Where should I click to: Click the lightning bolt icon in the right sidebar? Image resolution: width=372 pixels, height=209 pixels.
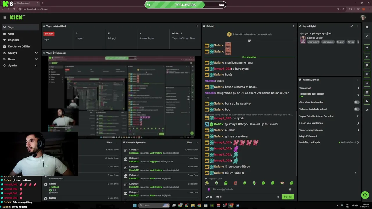click(x=367, y=57)
